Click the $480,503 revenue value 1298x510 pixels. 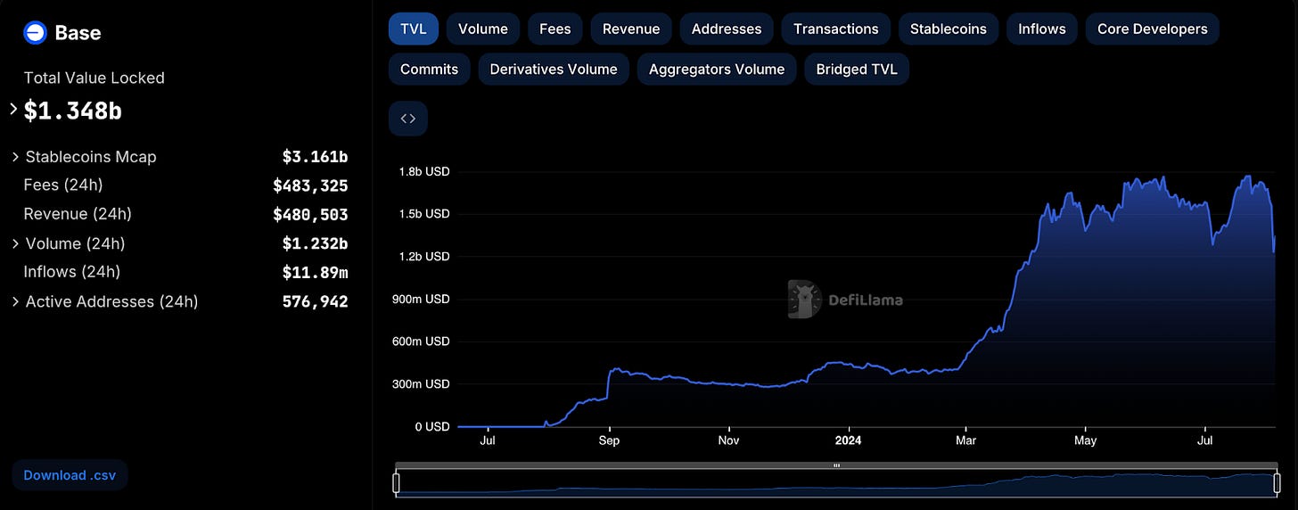click(310, 214)
